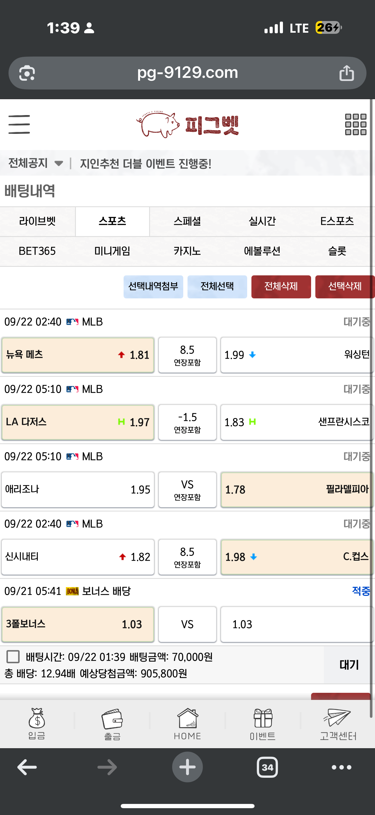Viewport: 375px width, 815px height.
Task: Tap the browser share icon
Action: pyautogui.click(x=347, y=73)
